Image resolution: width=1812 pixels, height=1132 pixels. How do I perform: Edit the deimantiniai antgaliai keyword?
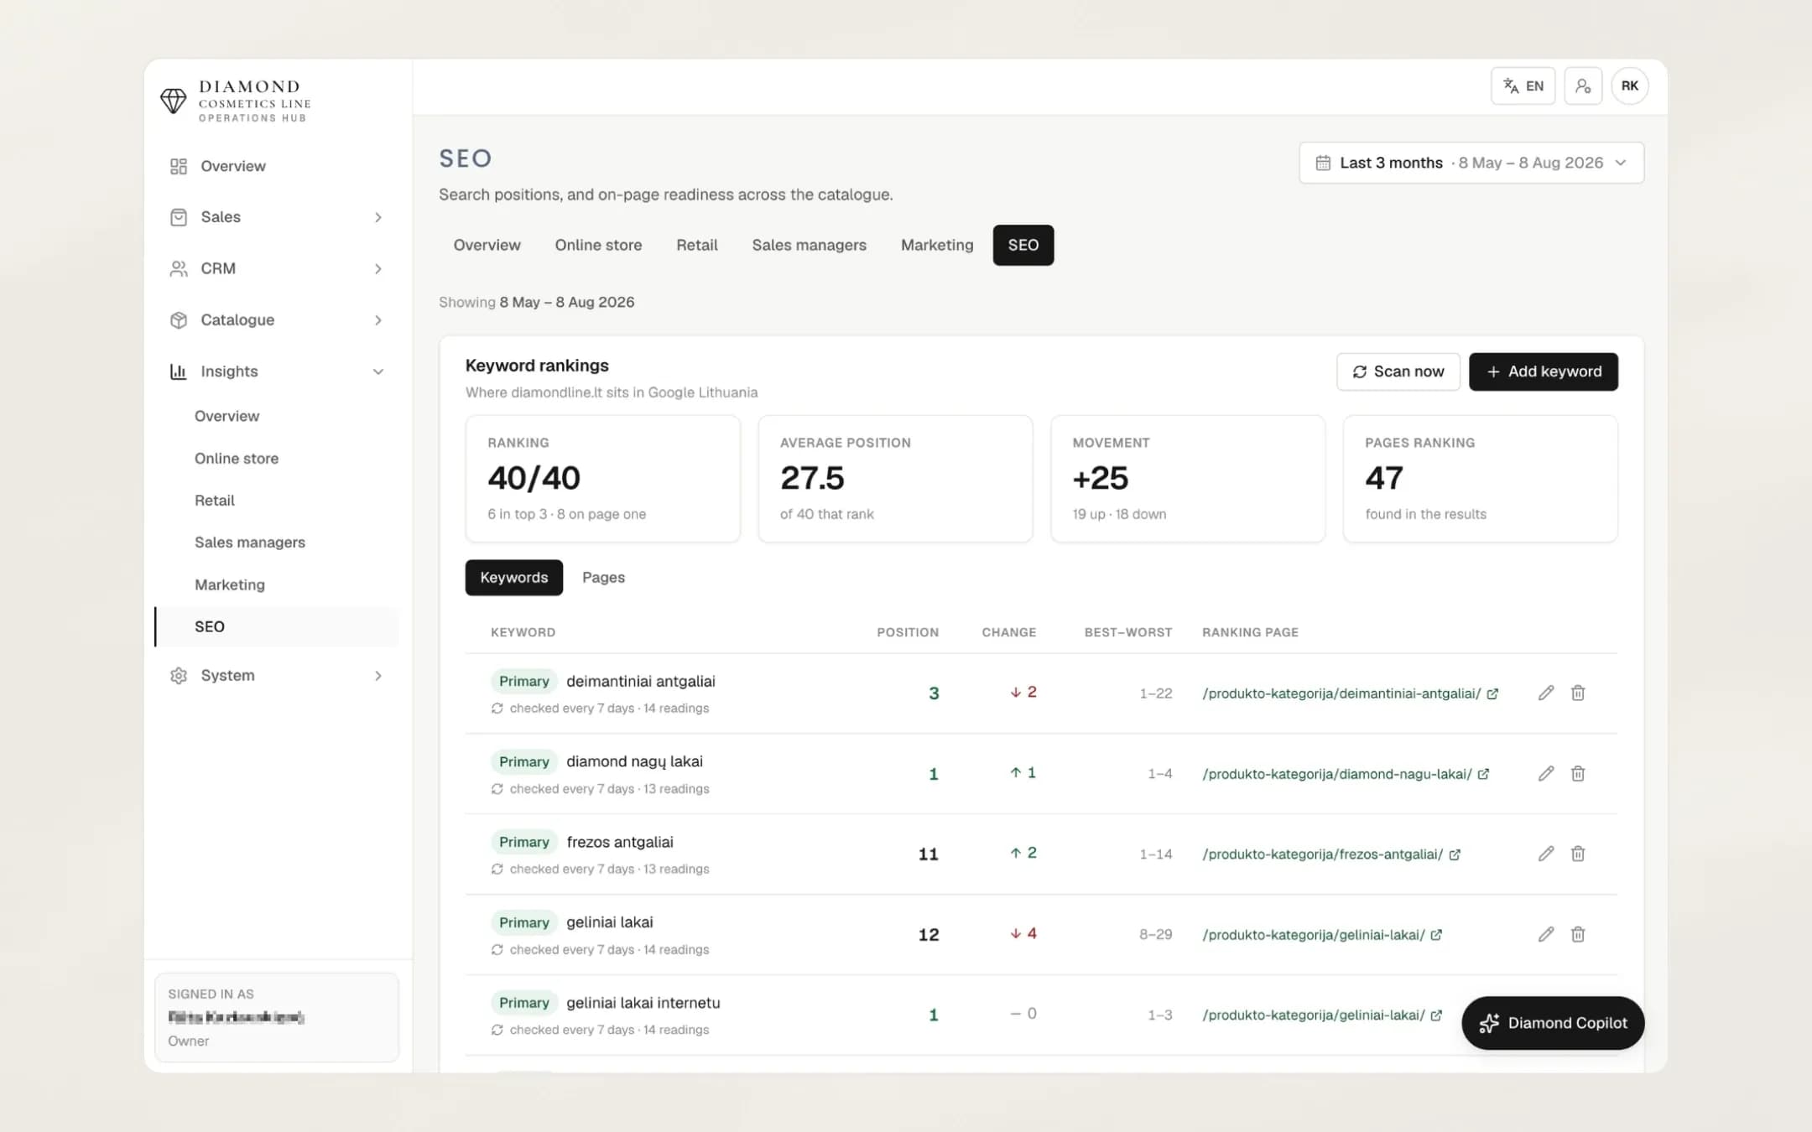coord(1546,693)
